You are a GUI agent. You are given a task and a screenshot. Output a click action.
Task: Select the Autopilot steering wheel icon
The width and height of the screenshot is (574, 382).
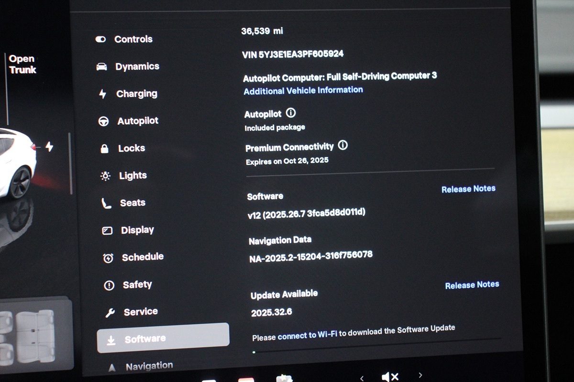click(x=103, y=121)
